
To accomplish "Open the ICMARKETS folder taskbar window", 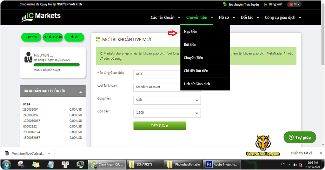I will tap(145, 165).
